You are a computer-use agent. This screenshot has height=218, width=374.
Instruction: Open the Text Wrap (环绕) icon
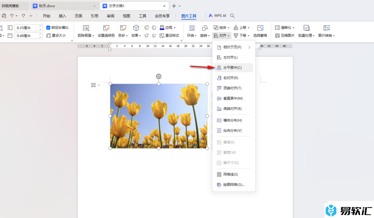(x=192, y=28)
